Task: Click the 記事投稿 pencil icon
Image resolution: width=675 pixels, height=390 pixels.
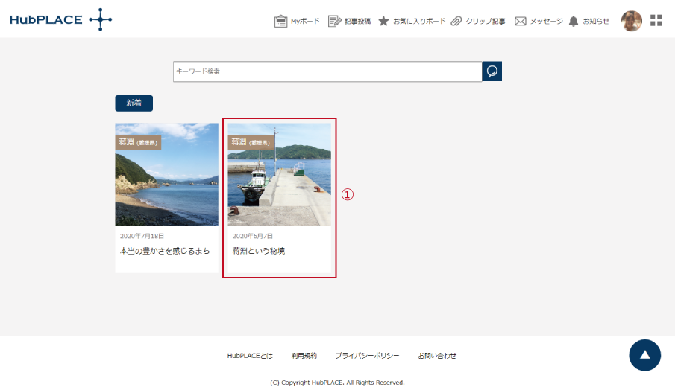Action: pyautogui.click(x=334, y=21)
